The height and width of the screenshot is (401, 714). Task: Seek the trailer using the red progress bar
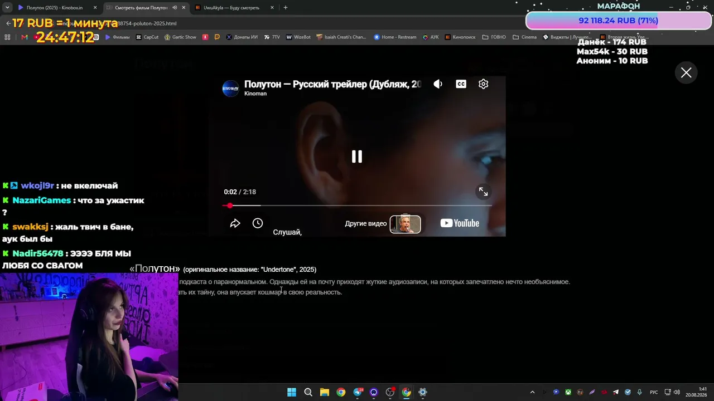(357, 206)
